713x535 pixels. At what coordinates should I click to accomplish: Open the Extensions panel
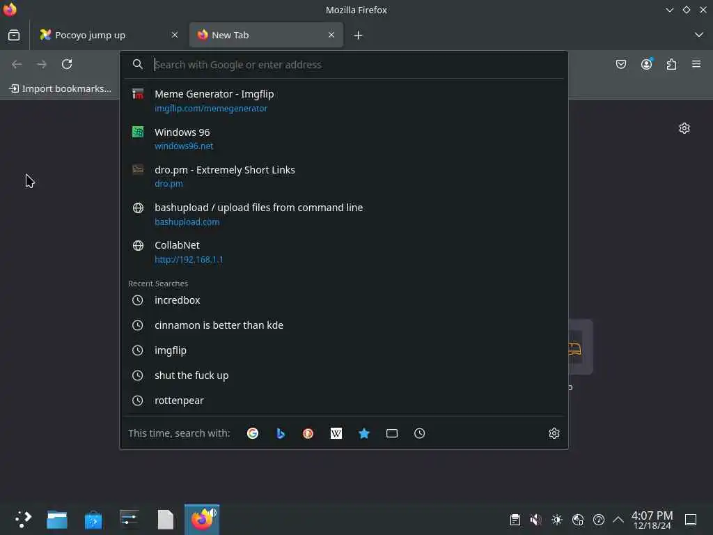click(x=671, y=64)
